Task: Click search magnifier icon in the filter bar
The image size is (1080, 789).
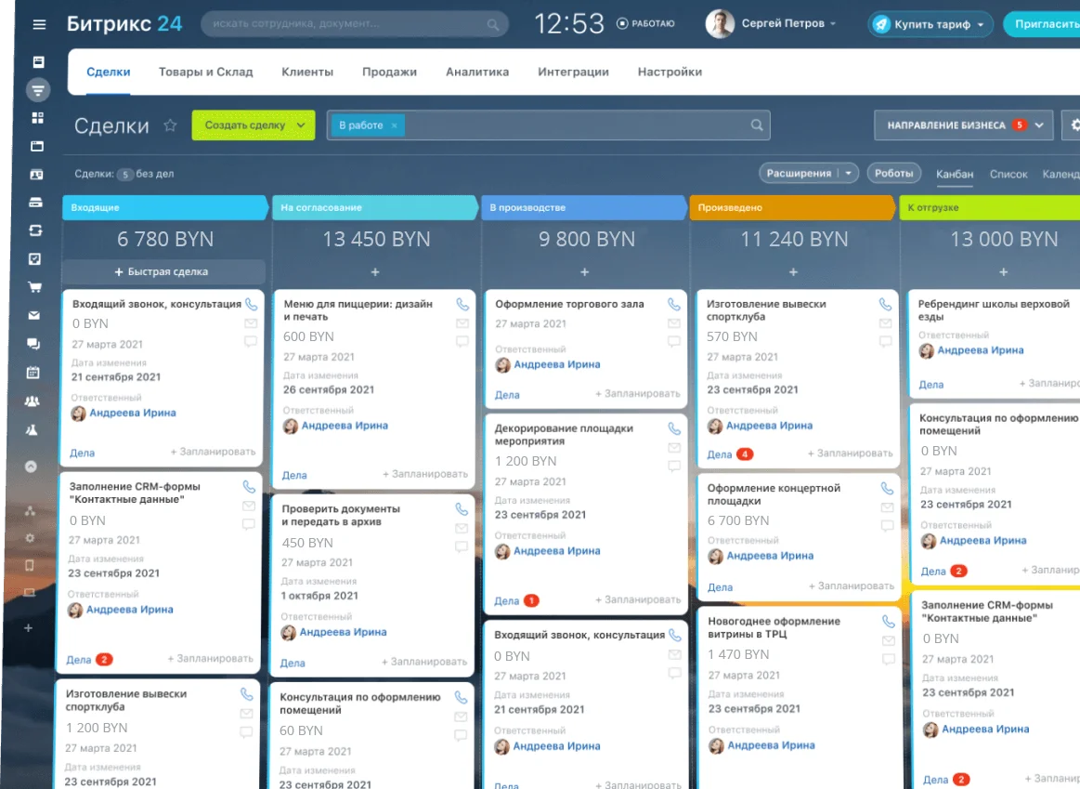Action: click(x=757, y=125)
